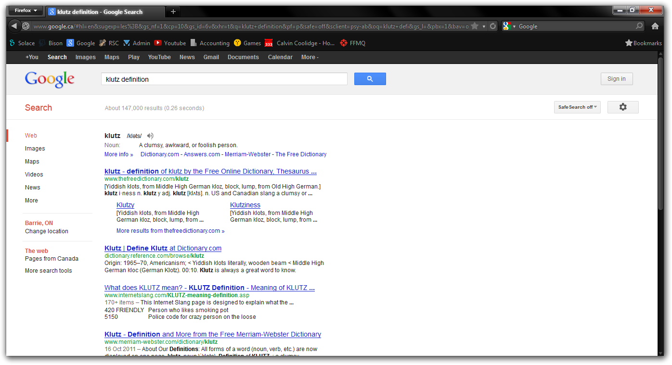Image resolution: width=672 pixels, height=365 pixels.
Task: Open the Answers.com source link
Action: click(202, 154)
